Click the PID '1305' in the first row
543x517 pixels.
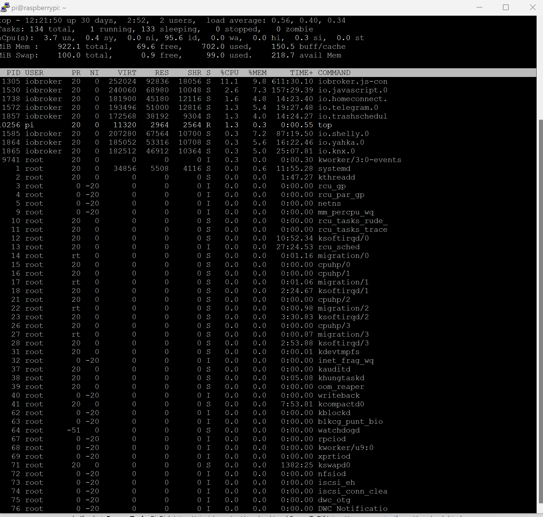[x=11, y=81]
